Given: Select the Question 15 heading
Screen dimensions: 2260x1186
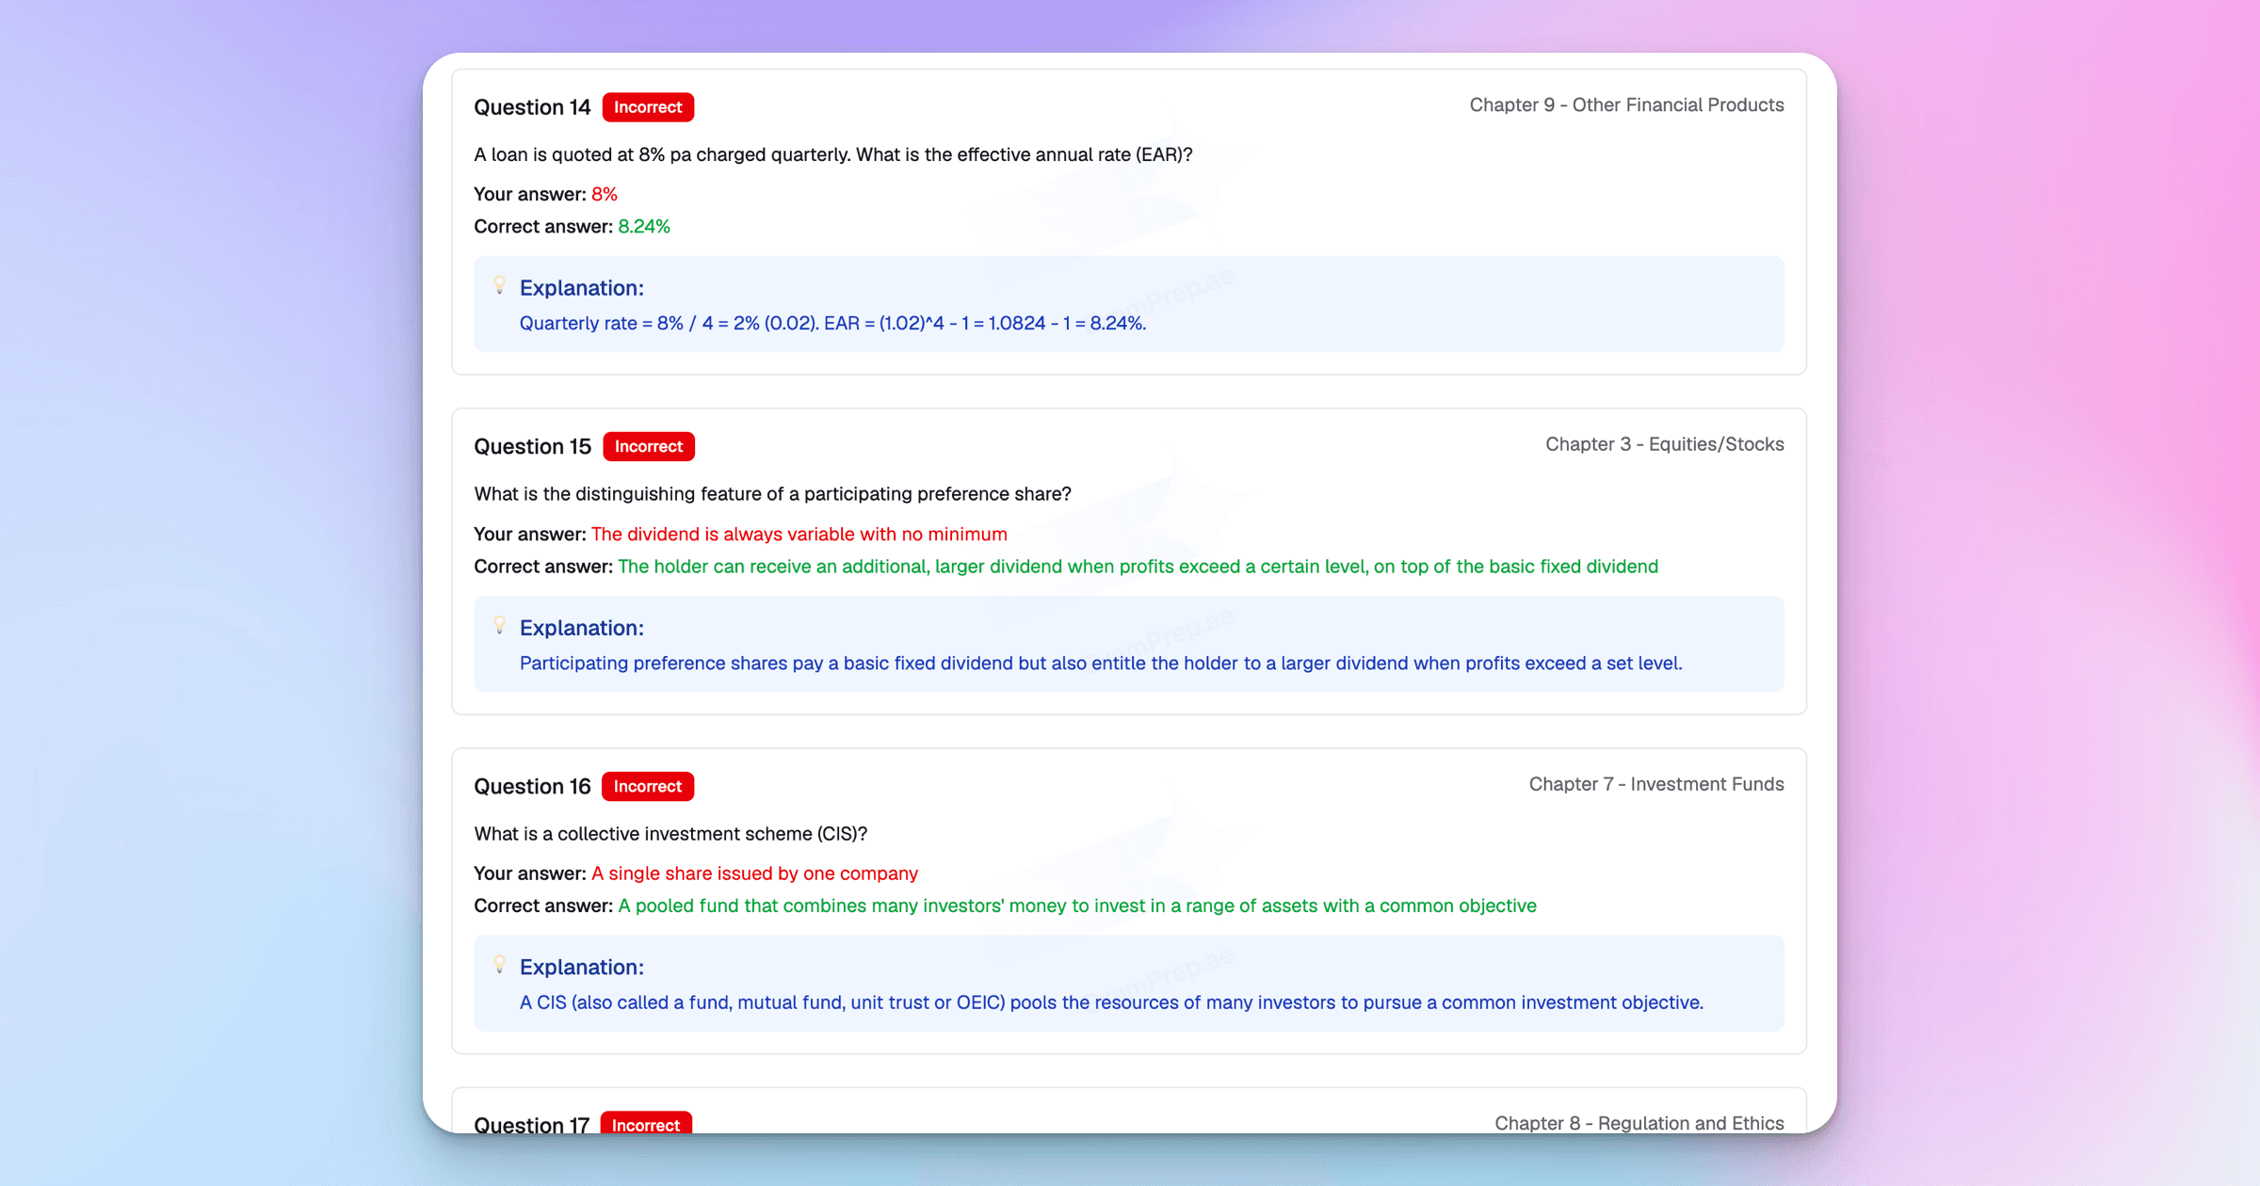Looking at the screenshot, I should 532,447.
